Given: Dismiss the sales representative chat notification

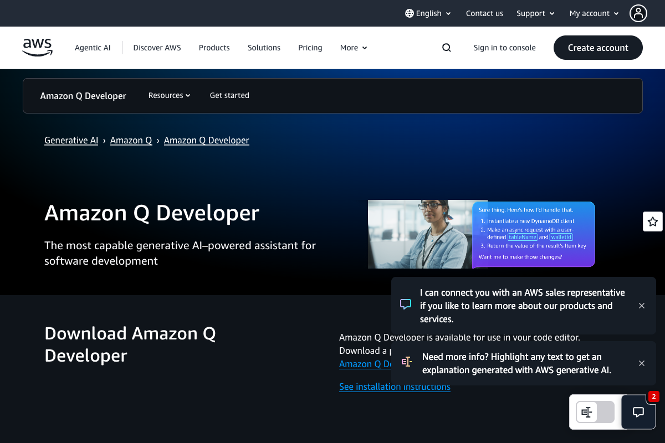Looking at the screenshot, I should coord(642,306).
